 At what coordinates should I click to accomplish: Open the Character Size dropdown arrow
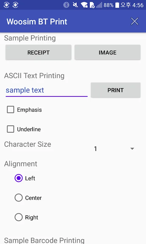(x=132, y=149)
